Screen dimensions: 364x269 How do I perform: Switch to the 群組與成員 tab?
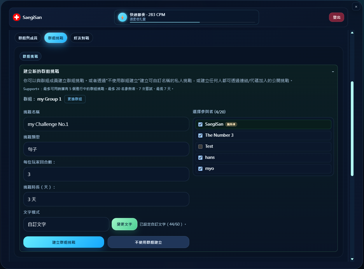tap(28, 38)
